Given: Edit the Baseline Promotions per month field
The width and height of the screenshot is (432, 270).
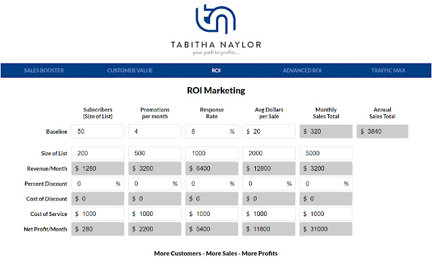Looking at the screenshot, I should click(x=155, y=132).
